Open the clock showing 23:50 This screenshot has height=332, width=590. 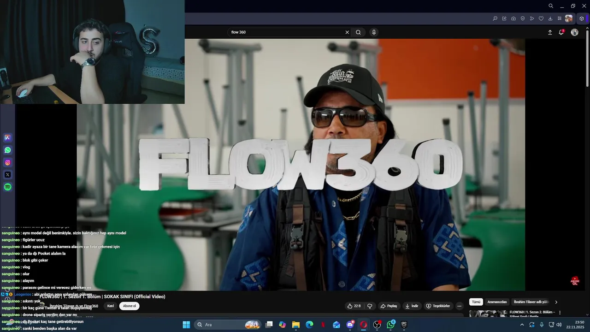click(x=576, y=325)
